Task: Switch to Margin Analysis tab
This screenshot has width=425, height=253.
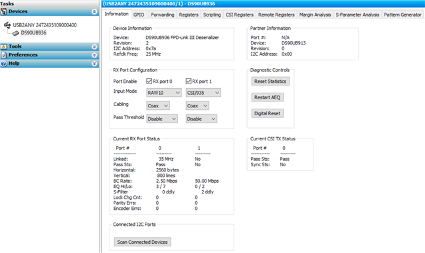Action: pos(315,15)
